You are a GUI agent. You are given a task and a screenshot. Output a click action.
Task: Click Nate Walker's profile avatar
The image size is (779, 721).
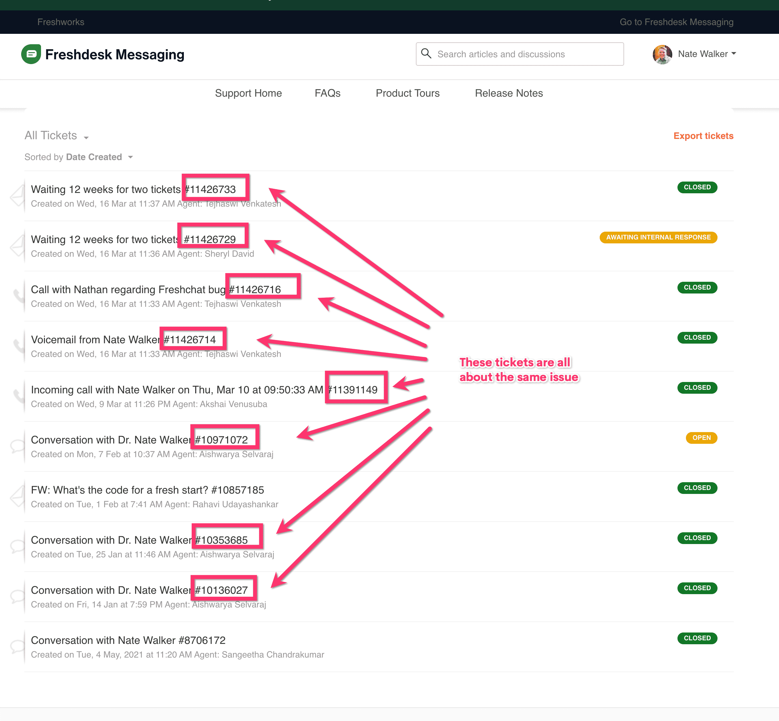pos(662,54)
